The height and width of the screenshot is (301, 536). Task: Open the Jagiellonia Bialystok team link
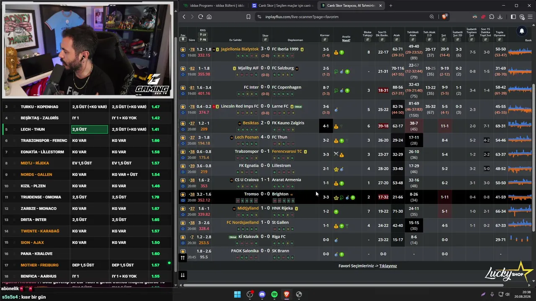pyautogui.click(x=240, y=49)
